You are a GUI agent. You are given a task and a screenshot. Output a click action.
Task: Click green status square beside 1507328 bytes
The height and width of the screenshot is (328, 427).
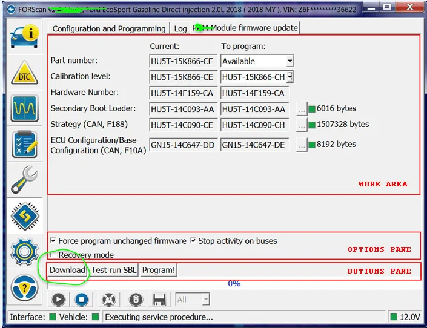pyautogui.click(x=312, y=125)
